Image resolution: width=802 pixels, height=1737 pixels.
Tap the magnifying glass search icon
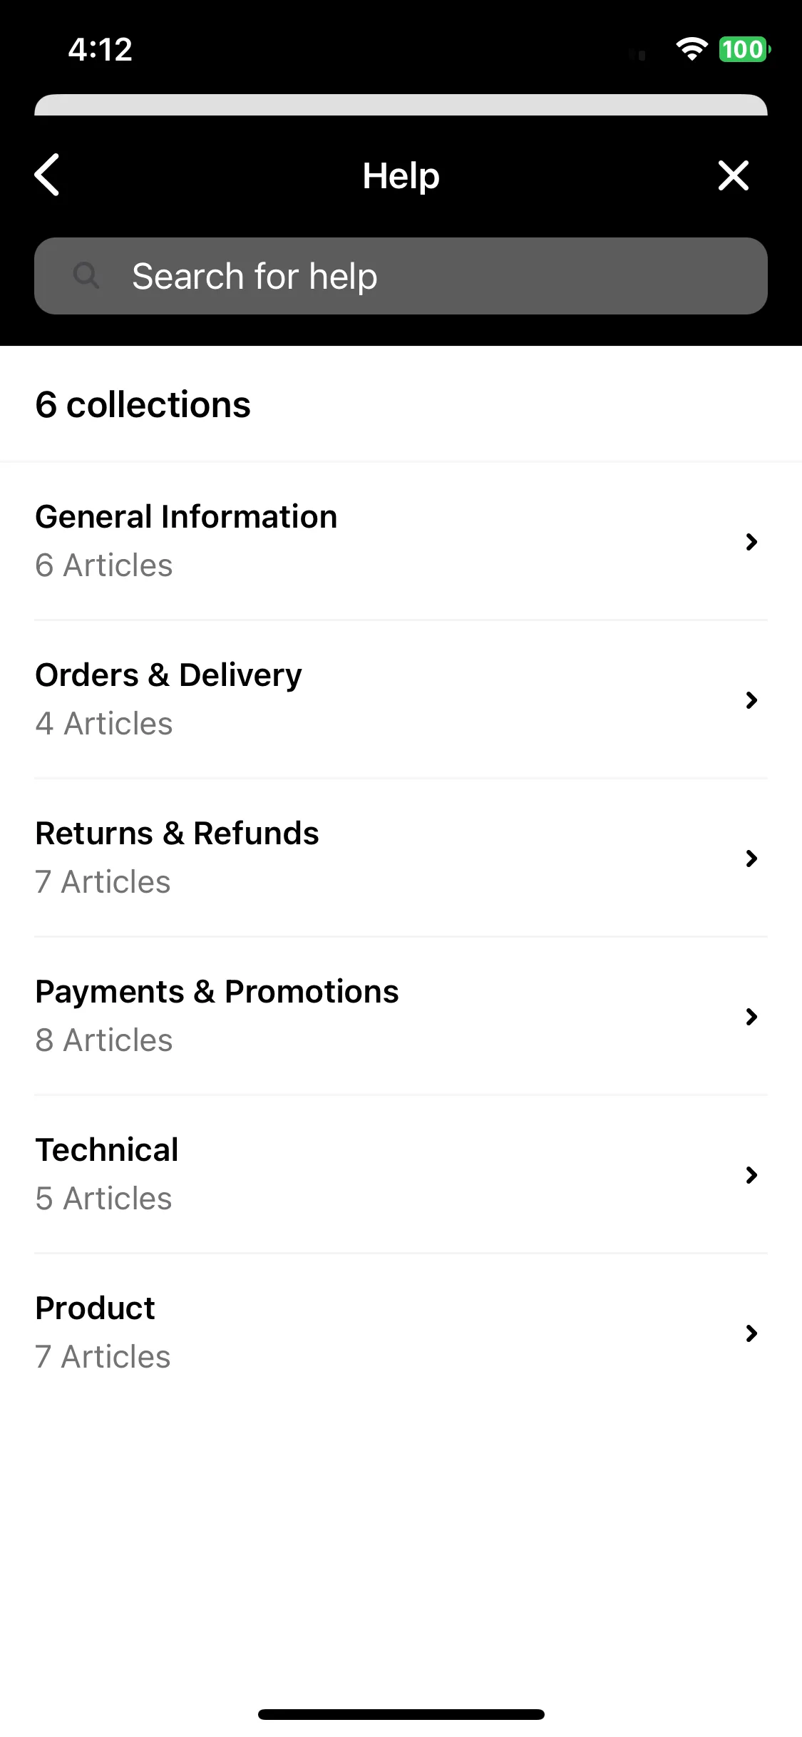(x=86, y=275)
